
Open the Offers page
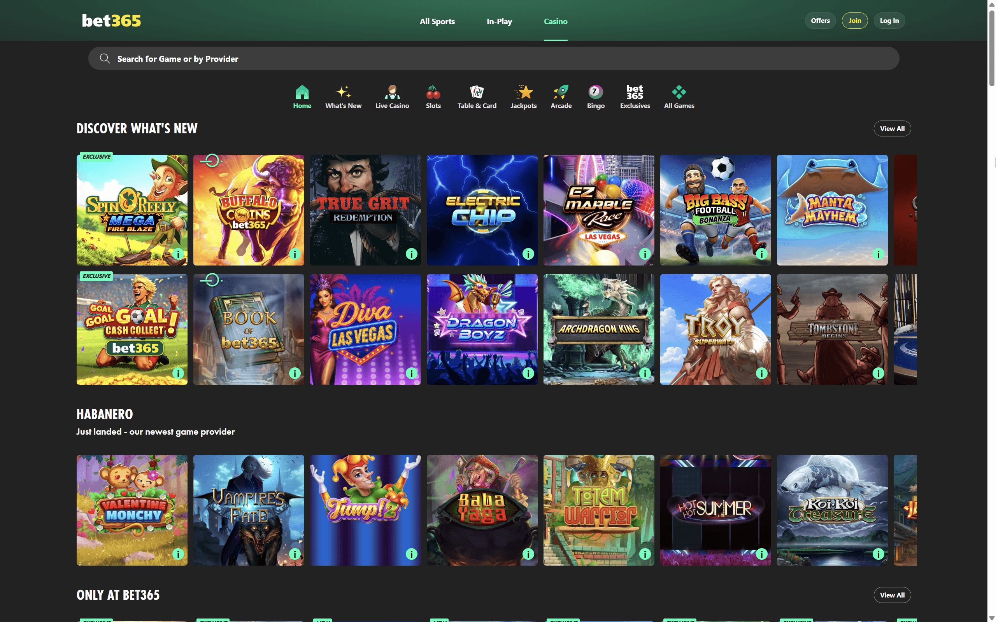820,21
